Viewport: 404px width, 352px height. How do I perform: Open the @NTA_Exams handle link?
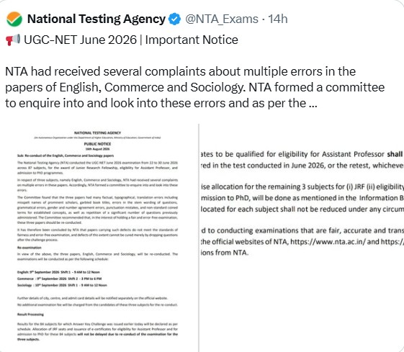pos(222,19)
